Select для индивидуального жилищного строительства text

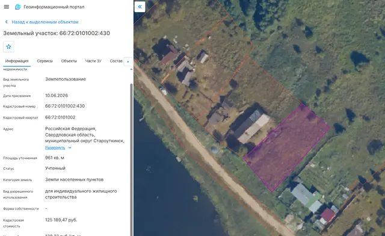click(81, 194)
